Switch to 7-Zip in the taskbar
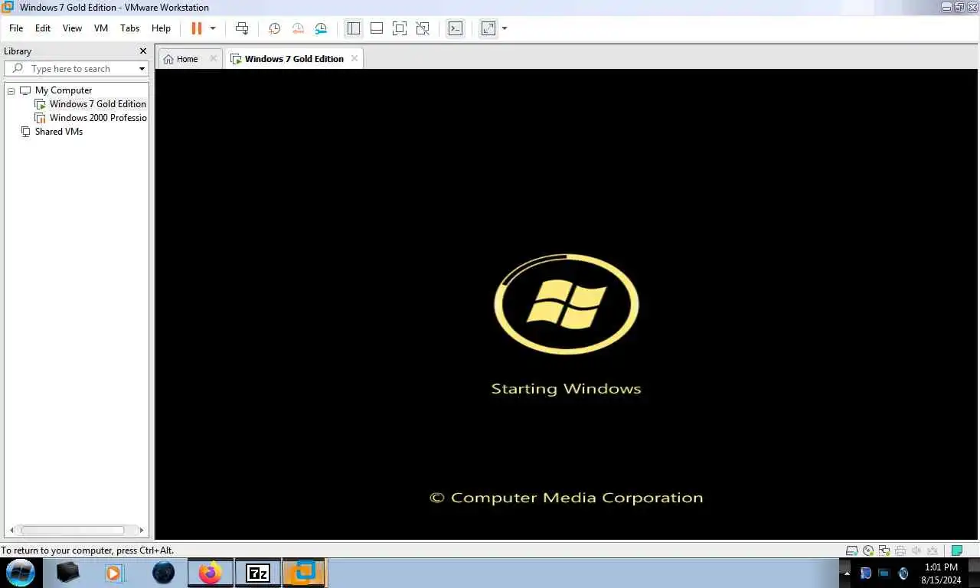This screenshot has width=980, height=588. click(x=258, y=573)
